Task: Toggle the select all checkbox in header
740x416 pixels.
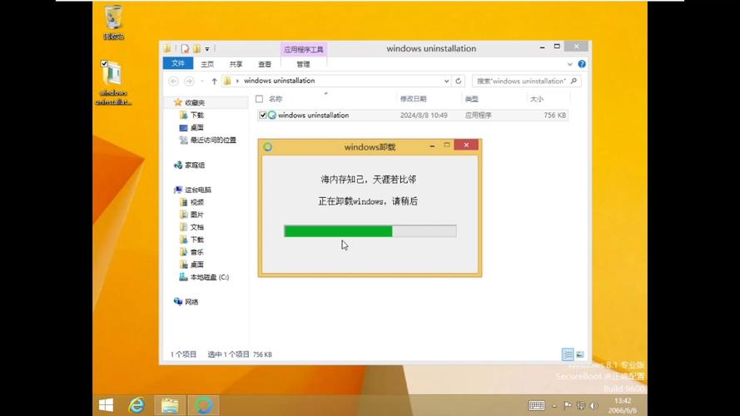Action: (259, 99)
